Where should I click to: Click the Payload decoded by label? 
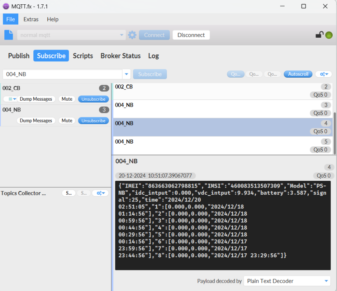point(219,281)
